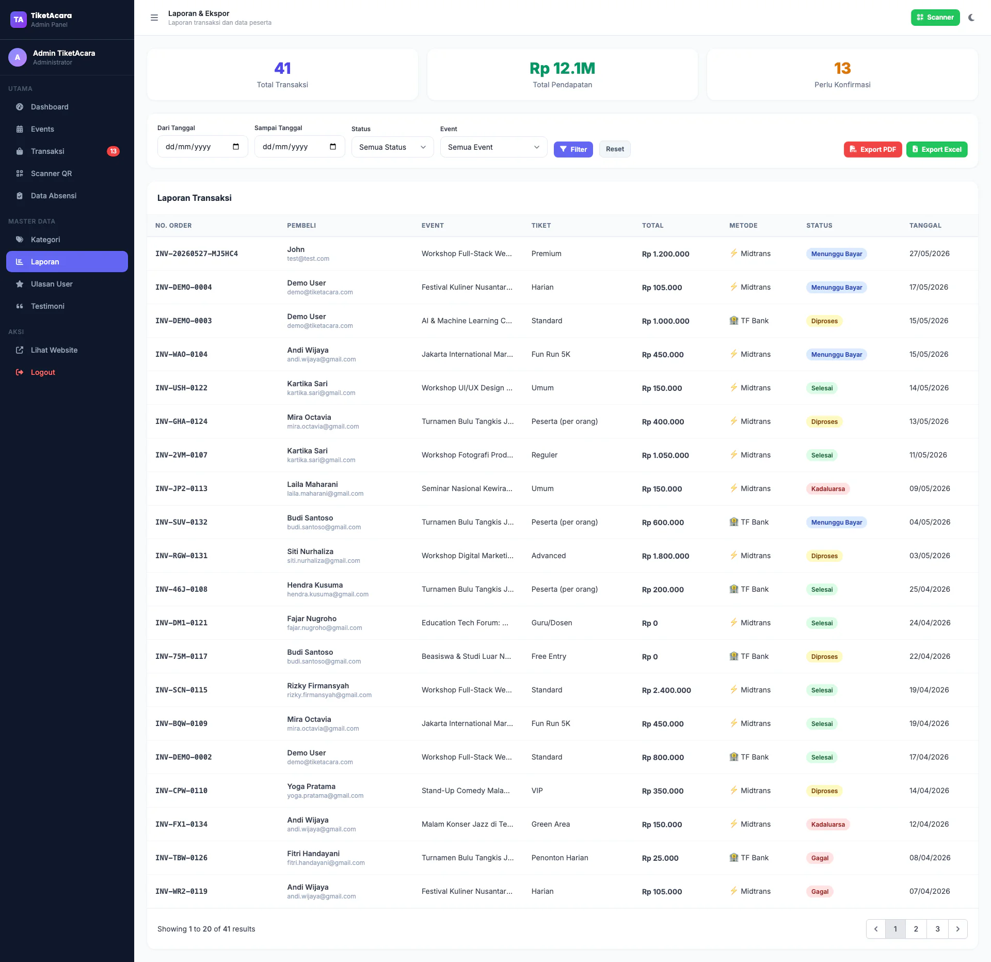Go to pagination page 3
Image resolution: width=991 pixels, height=962 pixels.
[937, 929]
